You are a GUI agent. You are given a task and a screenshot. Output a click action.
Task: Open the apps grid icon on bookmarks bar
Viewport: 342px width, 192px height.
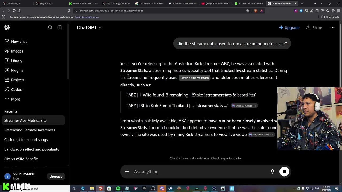pyautogui.click(x=3, y=17)
